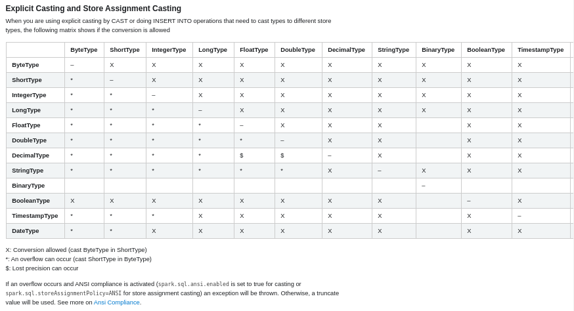Select the StringType column header
This screenshot has height=311, width=574.
point(393,50)
